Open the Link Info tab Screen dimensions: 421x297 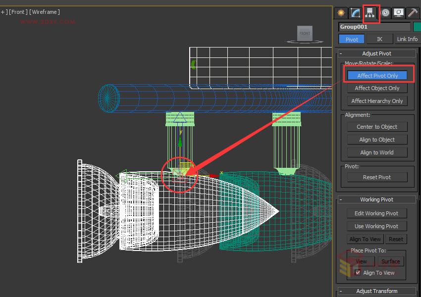tap(407, 39)
